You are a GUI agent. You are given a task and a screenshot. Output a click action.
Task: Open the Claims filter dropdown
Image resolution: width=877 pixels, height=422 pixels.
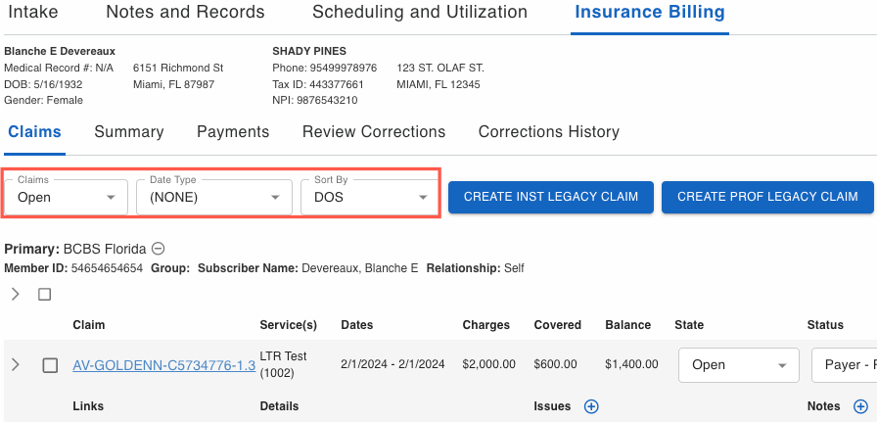67,197
